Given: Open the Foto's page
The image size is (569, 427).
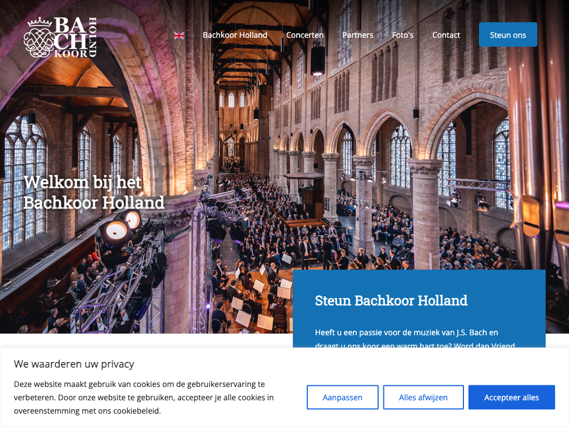Looking at the screenshot, I should point(403,35).
